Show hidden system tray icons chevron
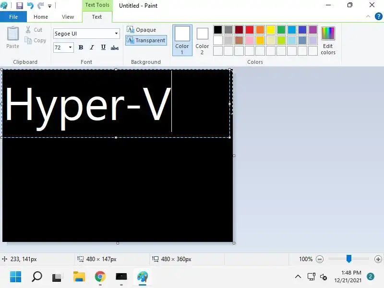Screen dimensions: 384x288 pyautogui.click(x=298, y=277)
